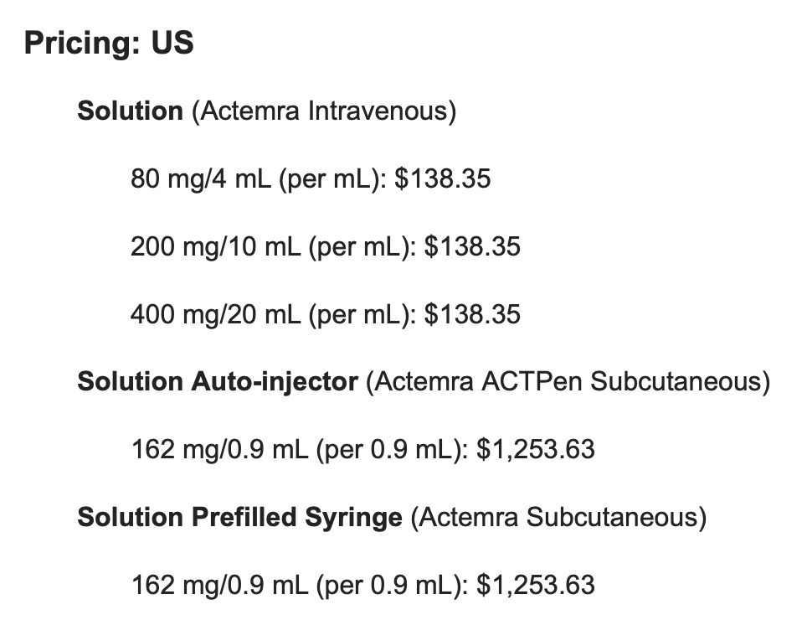The width and height of the screenshot is (807, 620).
Task: Select the 400 mg/20 mL pricing entry
Action: pyautogui.click(x=326, y=314)
